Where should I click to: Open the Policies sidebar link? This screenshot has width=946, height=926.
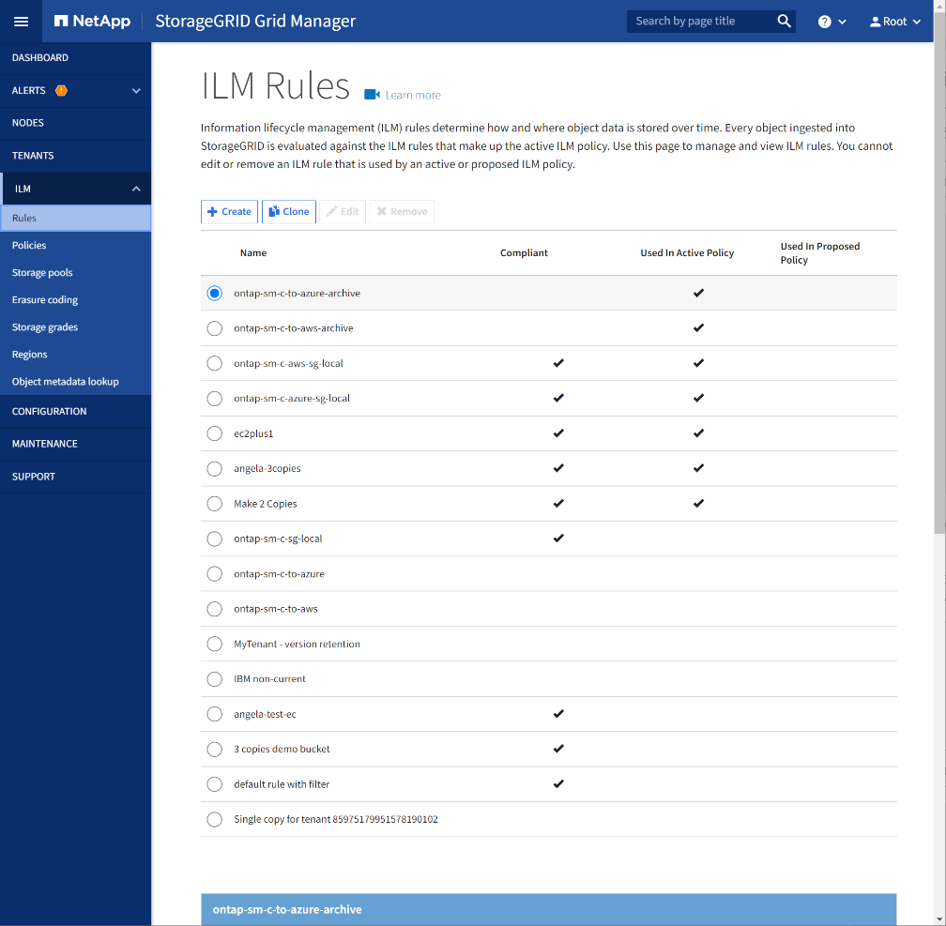29,246
